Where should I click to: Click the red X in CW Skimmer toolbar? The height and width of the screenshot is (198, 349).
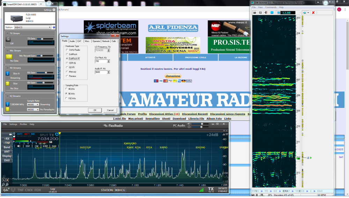313,13
